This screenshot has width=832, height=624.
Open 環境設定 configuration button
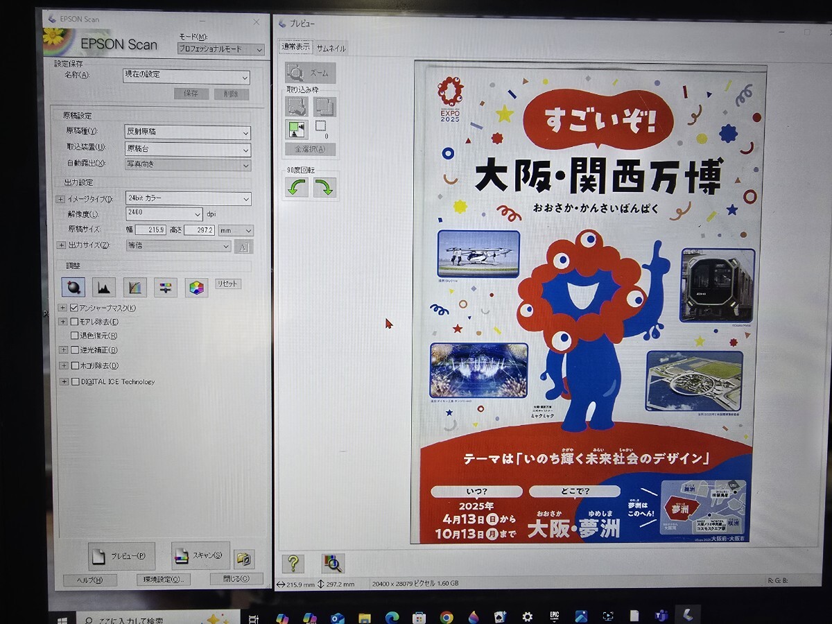click(163, 579)
